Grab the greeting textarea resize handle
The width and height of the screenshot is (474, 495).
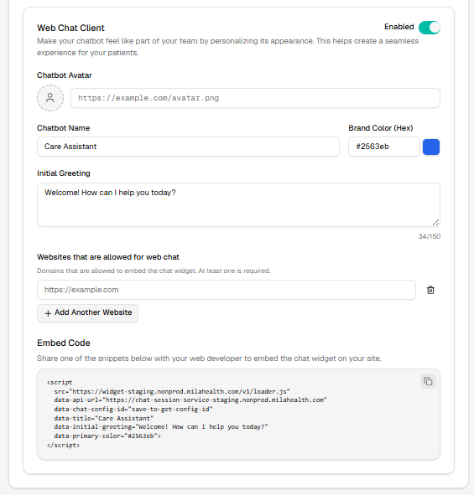point(435,223)
